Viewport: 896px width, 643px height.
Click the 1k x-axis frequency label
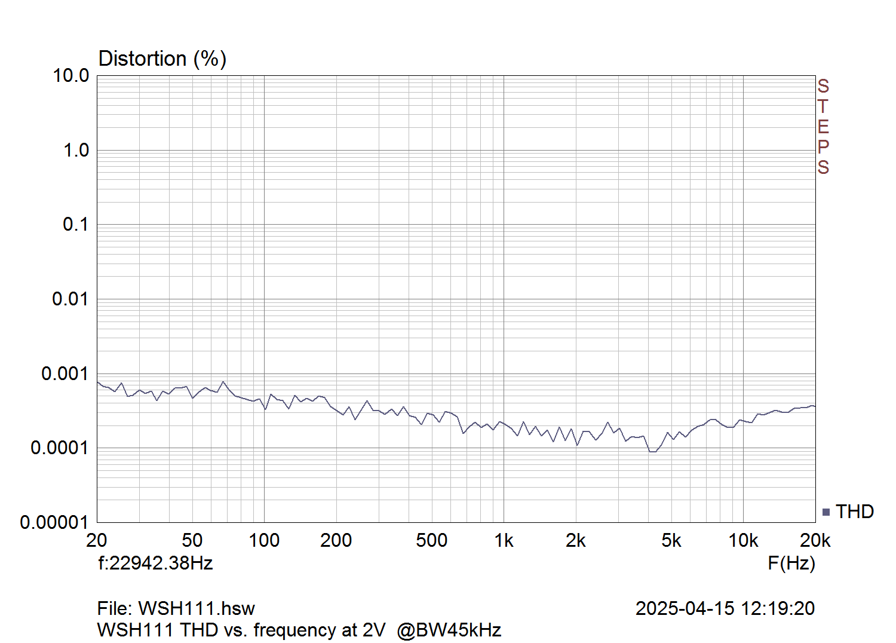coord(504,540)
